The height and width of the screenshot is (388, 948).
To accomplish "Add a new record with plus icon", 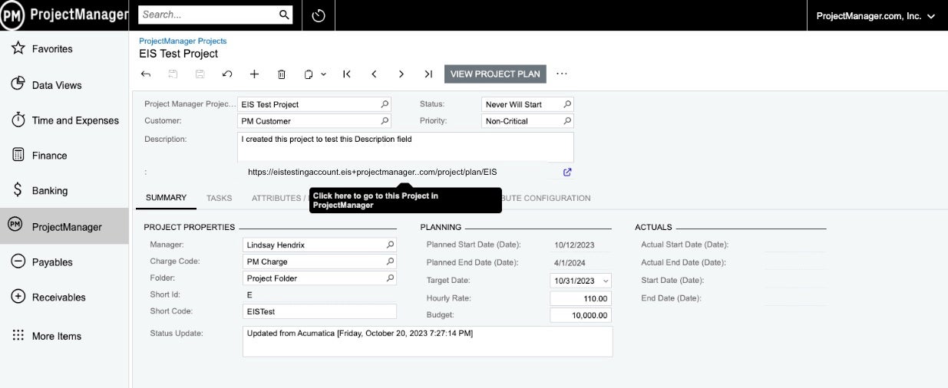I will [x=255, y=74].
